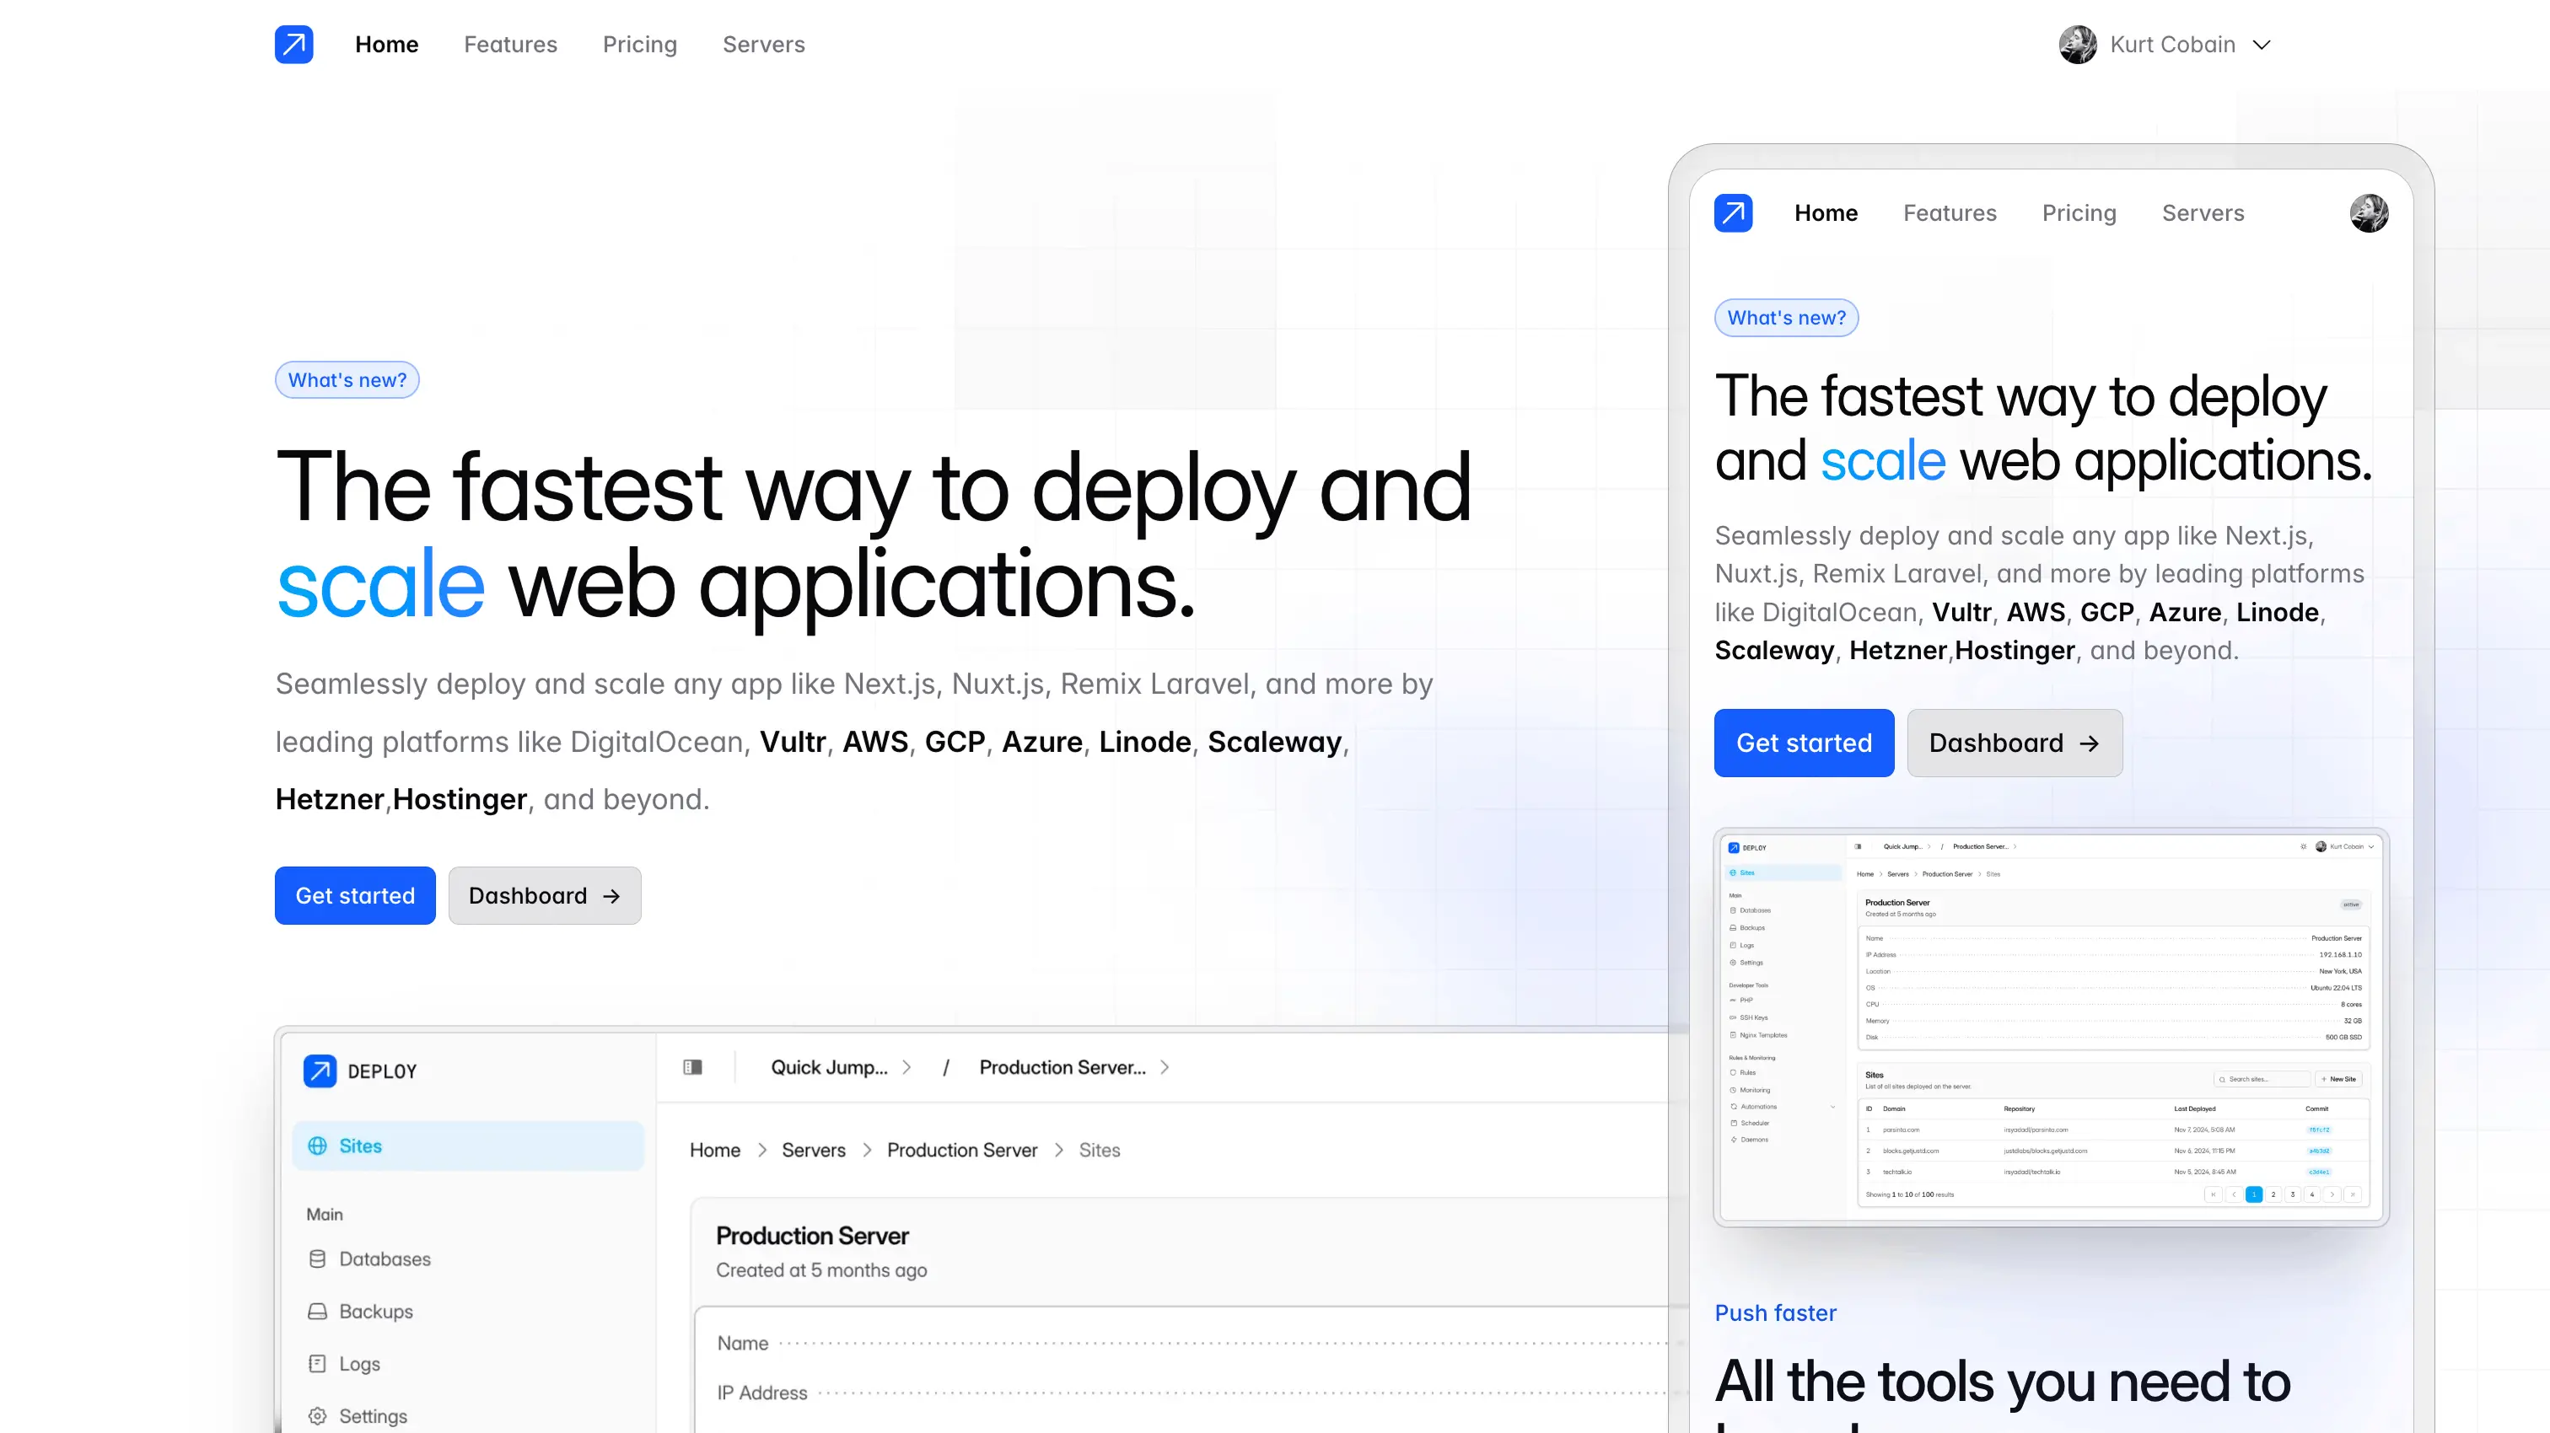Toggle the sidebar panel icon in the dashboard header
This screenshot has width=2550, height=1433.
693,1067
